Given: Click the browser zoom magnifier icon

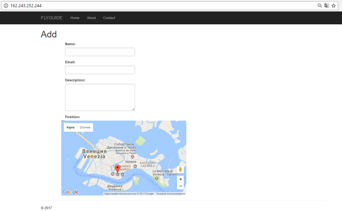Looking at the screenshot, I should click(319, 6).
